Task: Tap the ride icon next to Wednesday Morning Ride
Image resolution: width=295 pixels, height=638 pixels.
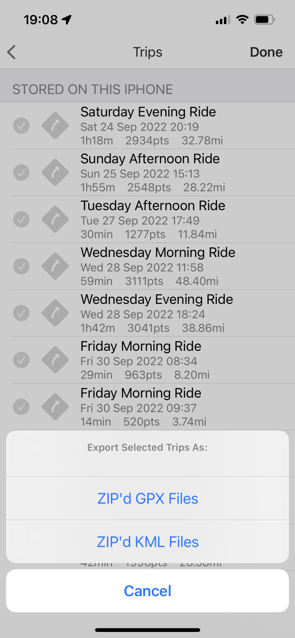Action: (55, 266)
